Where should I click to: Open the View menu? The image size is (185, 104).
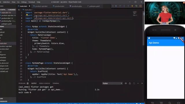pos(14,2)
